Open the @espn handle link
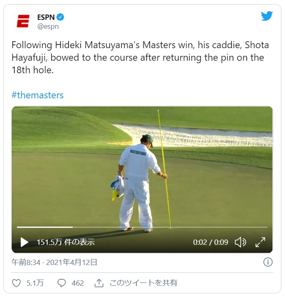The image size is (285, 297). point(48,27)
